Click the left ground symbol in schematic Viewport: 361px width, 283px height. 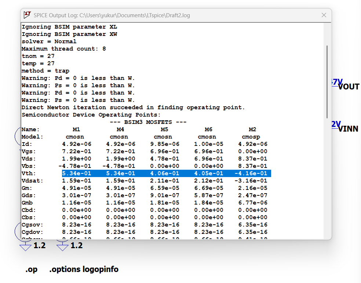[25, 247]
